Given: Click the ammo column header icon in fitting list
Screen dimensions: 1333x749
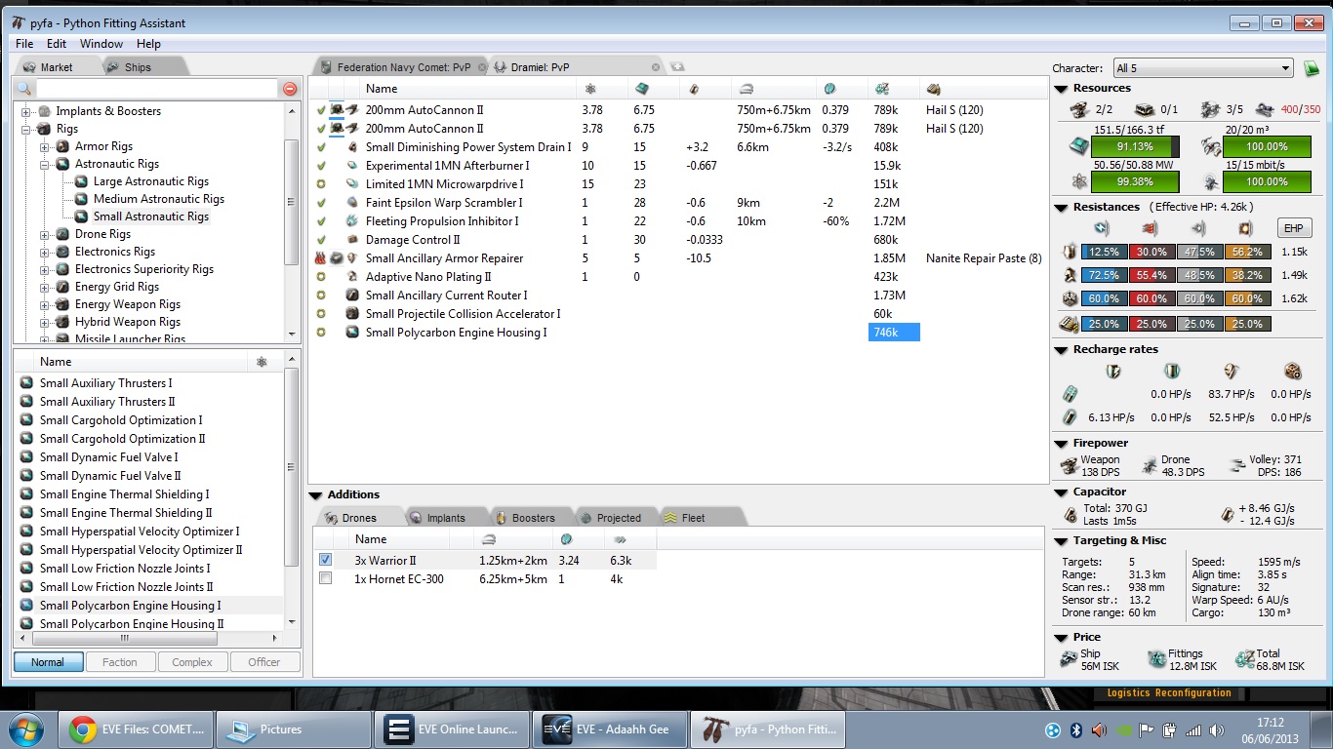Looking at the screenshot, I should (933, 89).
